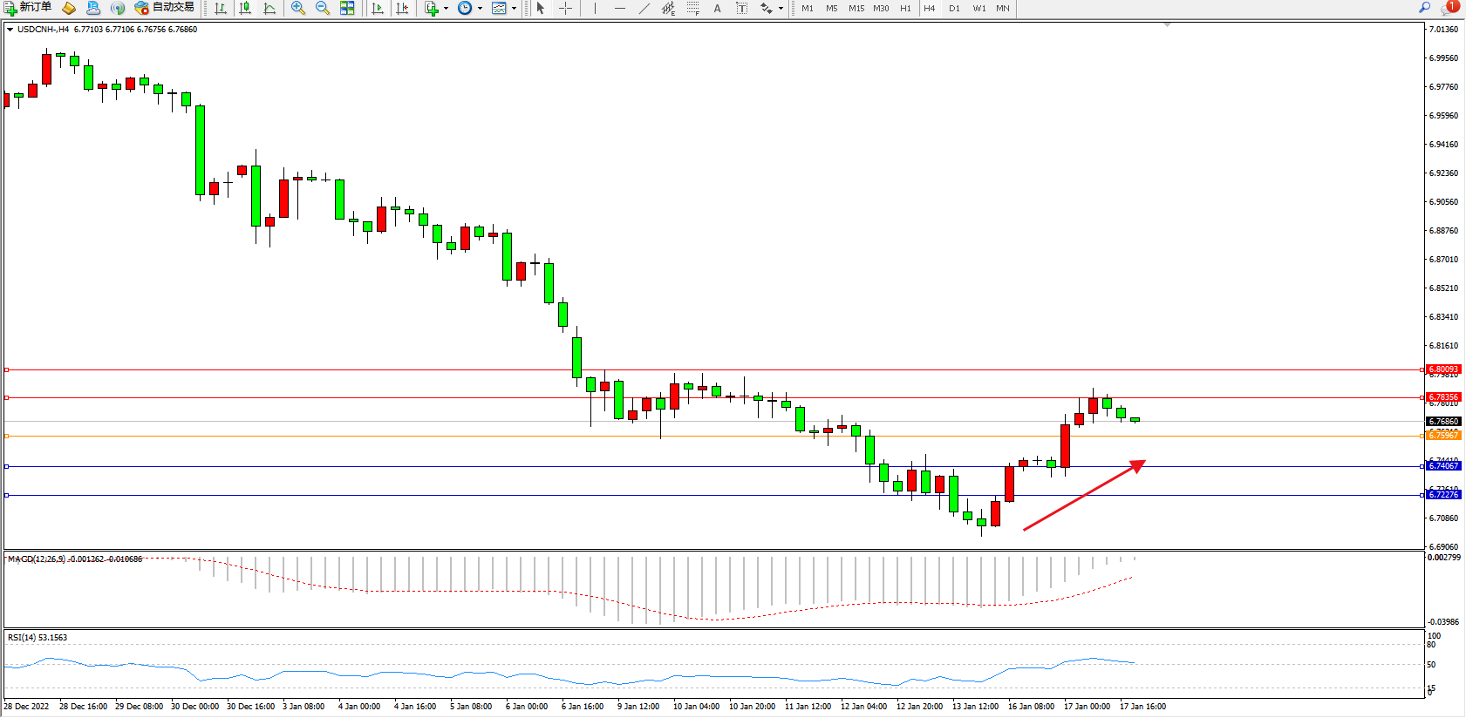Add a text label with the A tool

(717, 9)
